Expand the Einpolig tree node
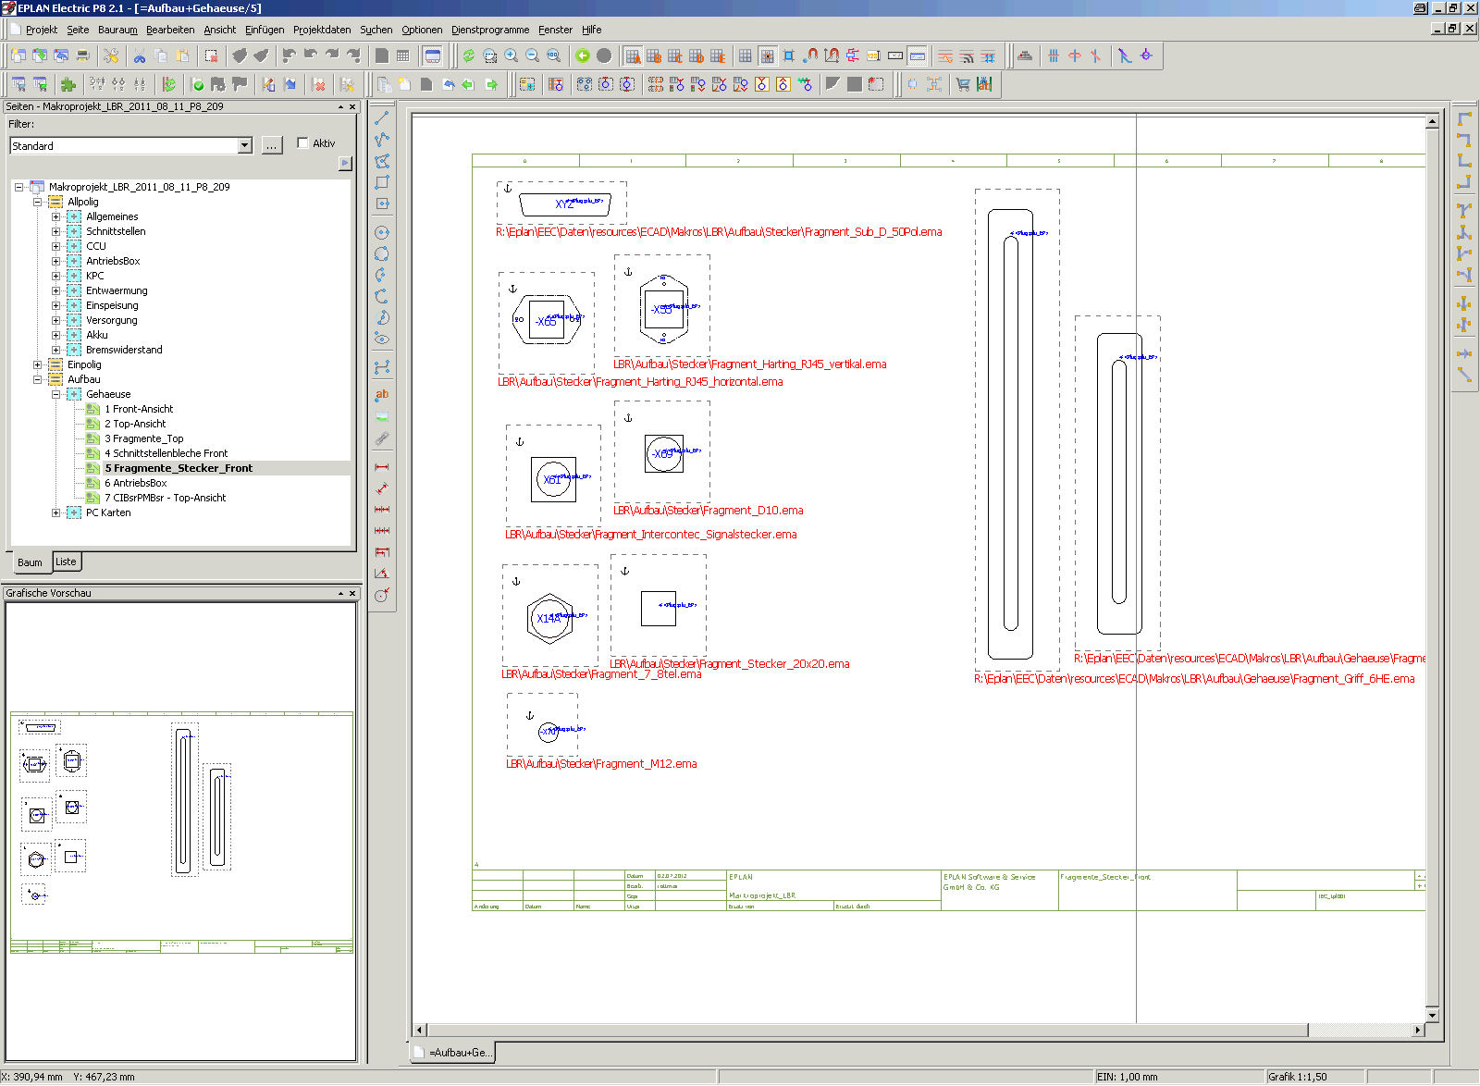The width and height of the screenshot is (1480, 1086). pos(38,364)
